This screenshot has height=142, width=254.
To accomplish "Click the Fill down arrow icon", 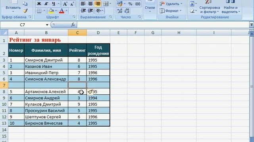I will 192,4.
